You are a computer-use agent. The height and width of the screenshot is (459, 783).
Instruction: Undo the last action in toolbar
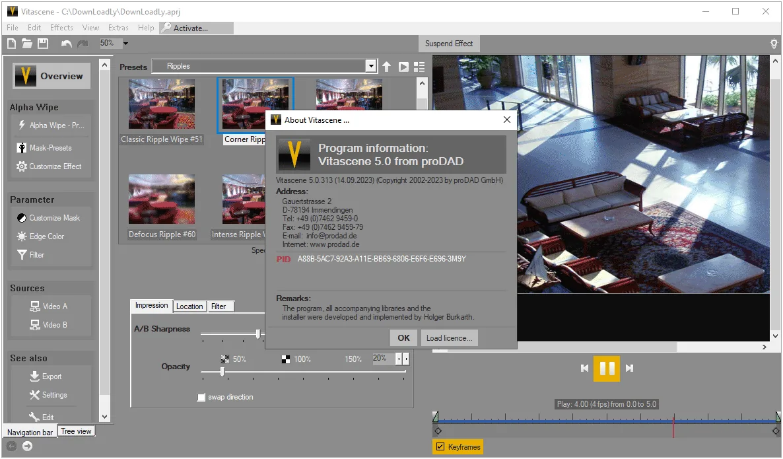[66, 44]
